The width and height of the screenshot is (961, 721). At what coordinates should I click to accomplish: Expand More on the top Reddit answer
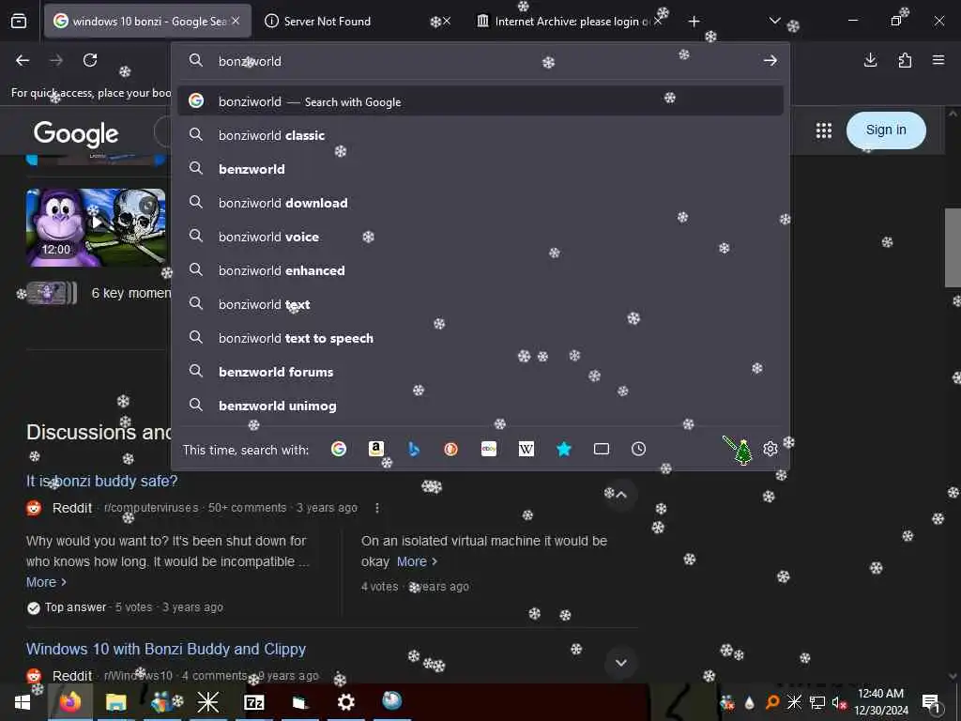tap(46, 582)
